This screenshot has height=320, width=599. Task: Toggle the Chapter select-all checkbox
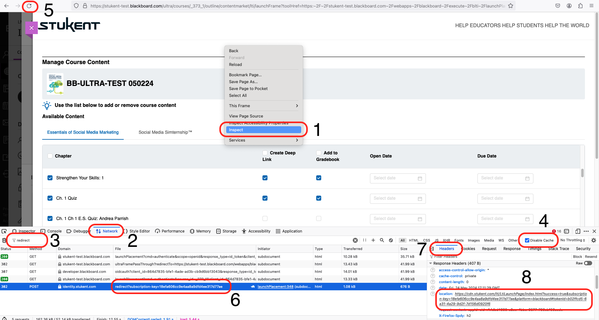pyautogui.click(x=50, y=156)
